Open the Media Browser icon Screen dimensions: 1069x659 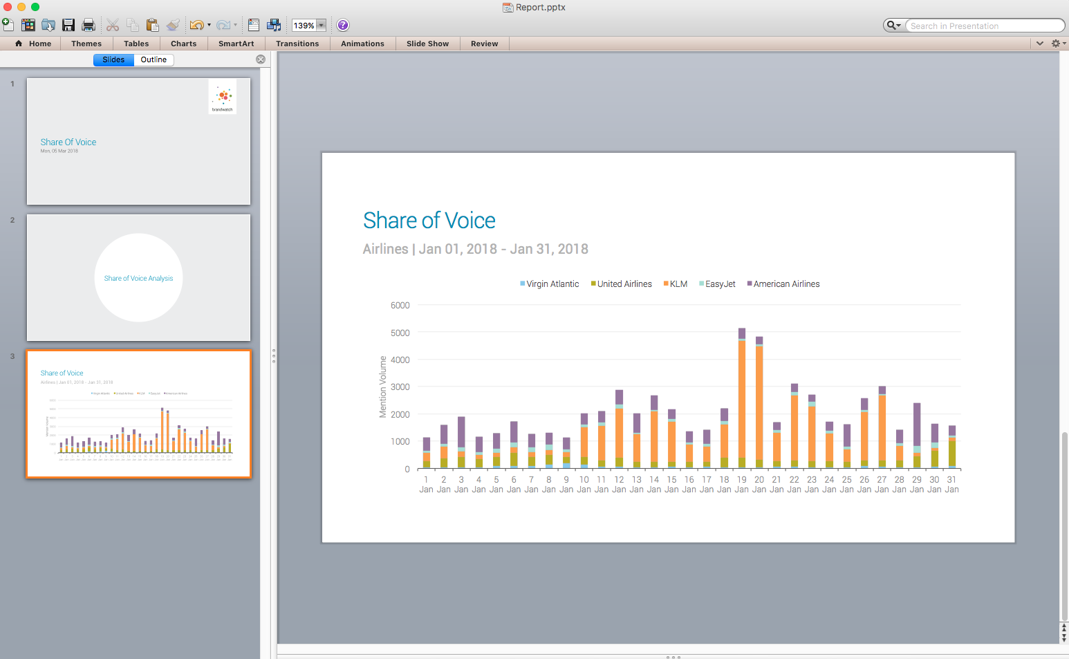pos(274,25)
